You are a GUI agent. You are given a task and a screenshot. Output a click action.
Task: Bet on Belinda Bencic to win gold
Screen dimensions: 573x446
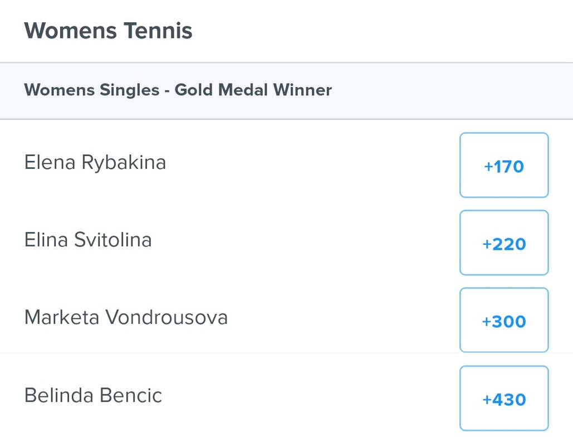(x=504, y=398)
